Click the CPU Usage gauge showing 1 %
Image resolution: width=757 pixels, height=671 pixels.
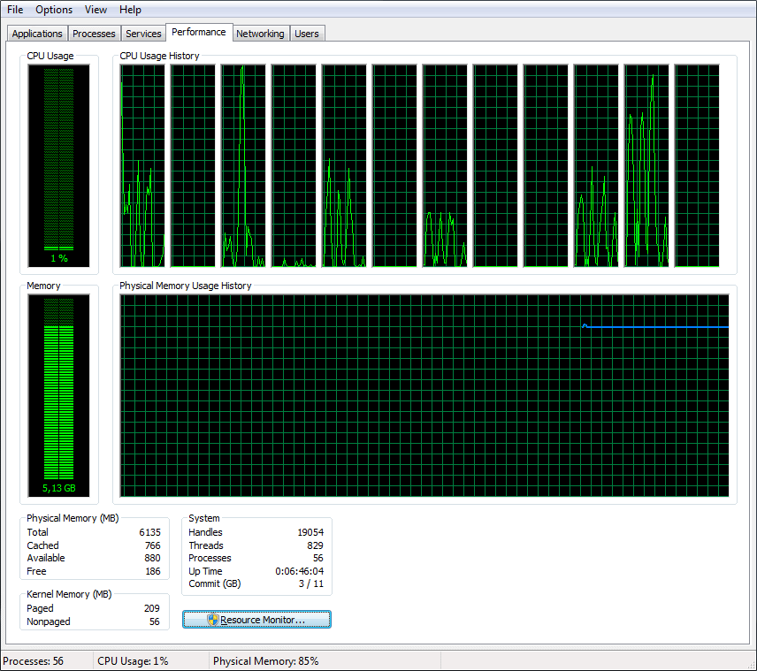point(59,165)
